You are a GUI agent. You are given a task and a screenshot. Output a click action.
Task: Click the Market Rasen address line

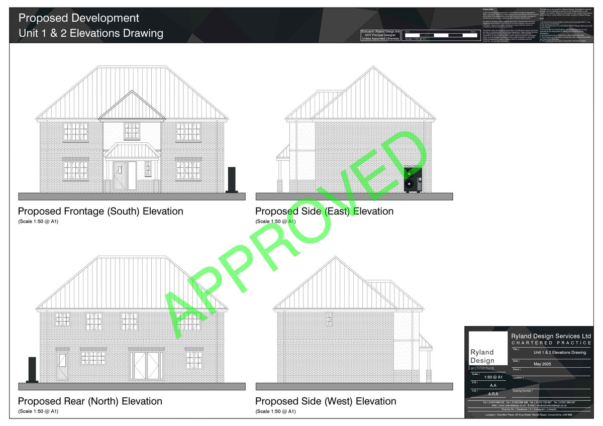point(529,414)
